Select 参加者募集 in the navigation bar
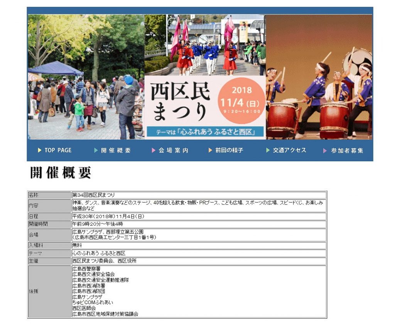This screenshot has width=395, height=328. pos(347,151)
